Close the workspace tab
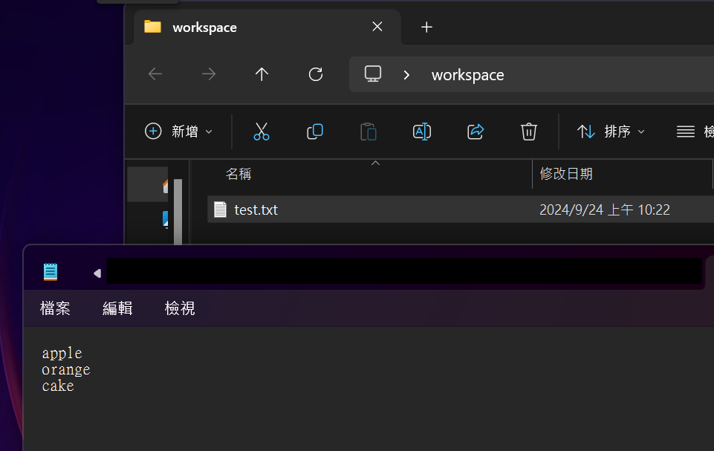Image resolution: width=714 pixels, height=451 pixels. pyautogui.click(x=377, y=27)
